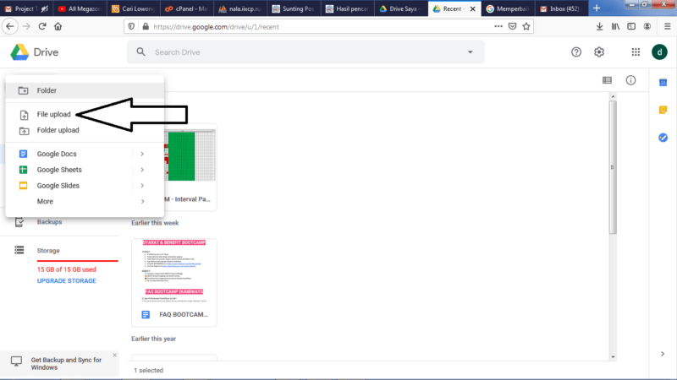Open Firefox page actions ellipsis

tap(498, 26)
